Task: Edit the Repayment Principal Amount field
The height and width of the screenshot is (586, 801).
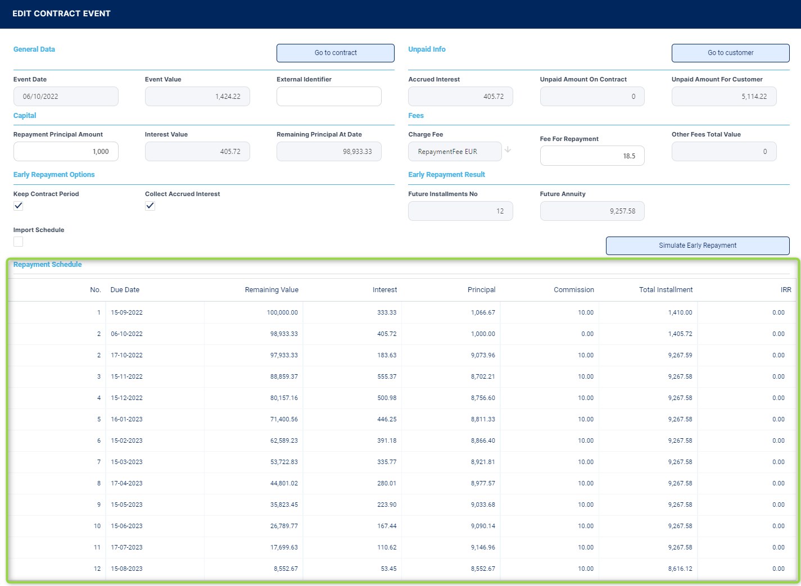Action: [x=66, y=152]
